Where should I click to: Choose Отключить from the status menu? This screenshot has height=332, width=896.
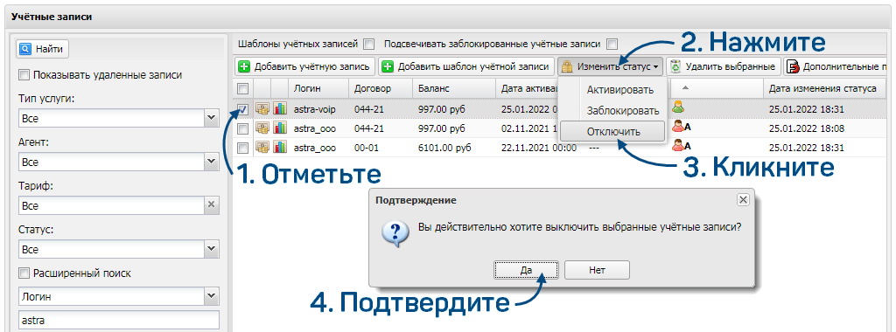click(x=612, y=131)
